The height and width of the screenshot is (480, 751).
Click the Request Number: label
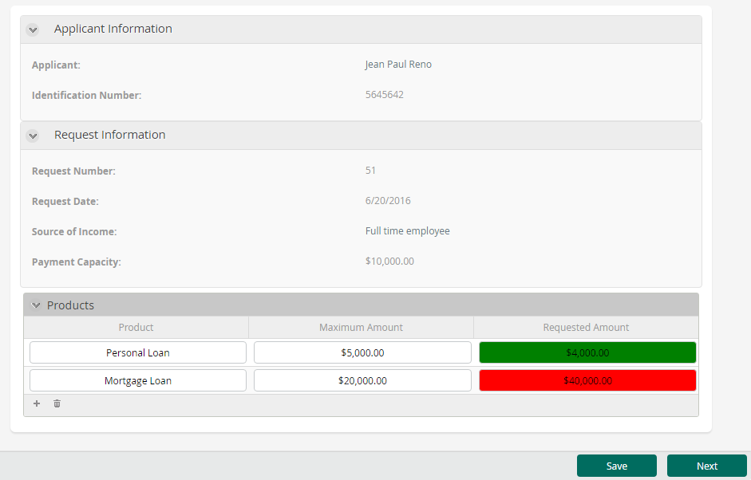[x=73, y=171]
